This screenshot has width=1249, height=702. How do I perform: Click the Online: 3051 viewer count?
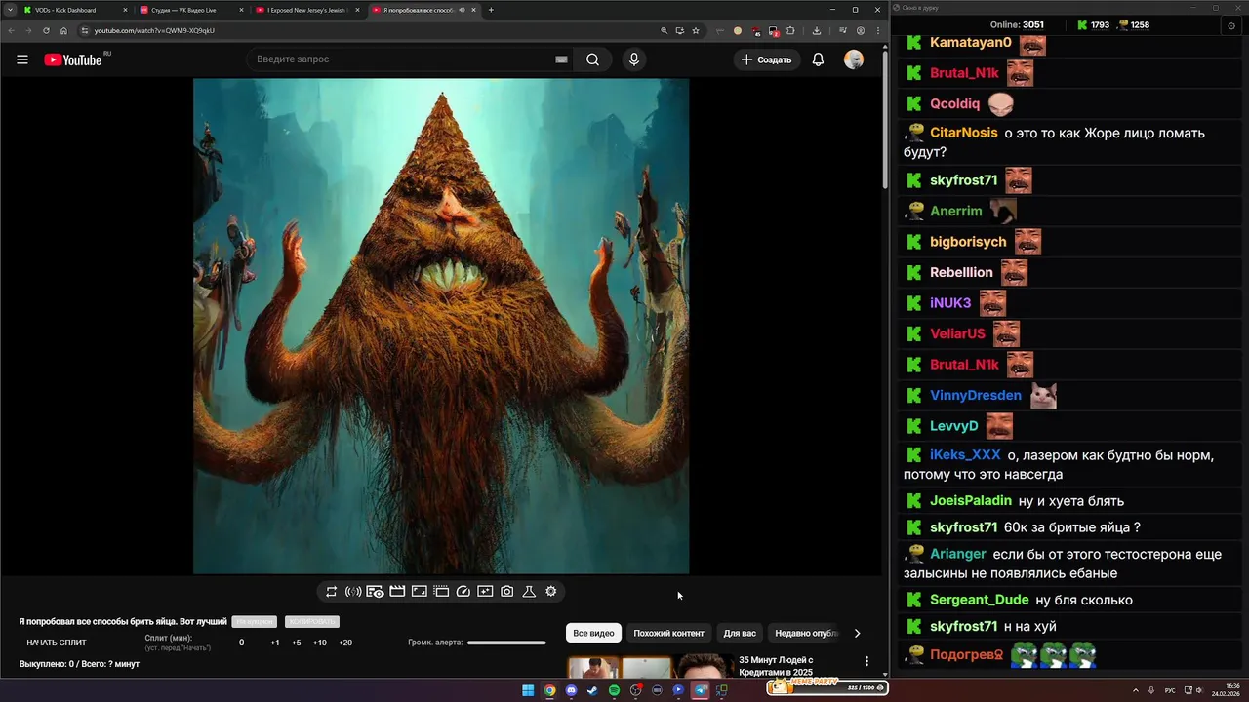click(x=1017, y=25)
